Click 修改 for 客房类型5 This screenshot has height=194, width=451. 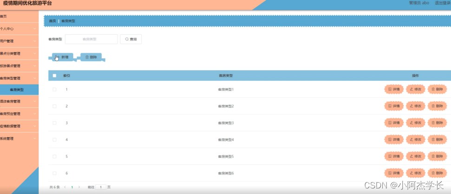pos(416,156)
